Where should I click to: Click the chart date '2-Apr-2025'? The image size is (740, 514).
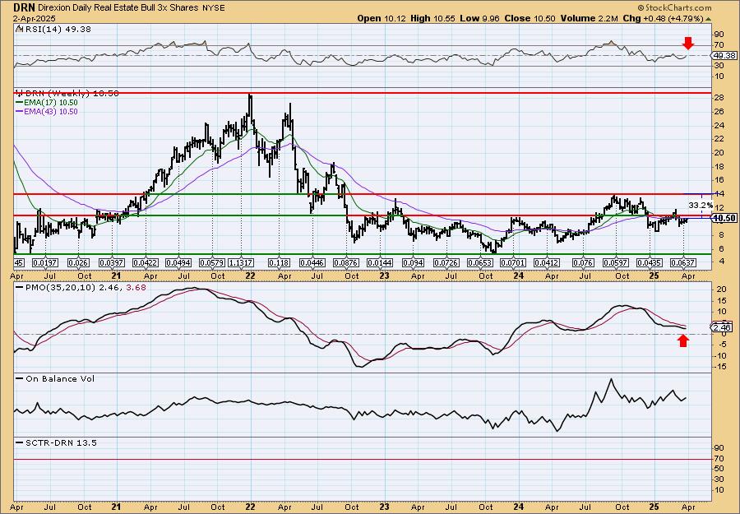coord(35,18)
